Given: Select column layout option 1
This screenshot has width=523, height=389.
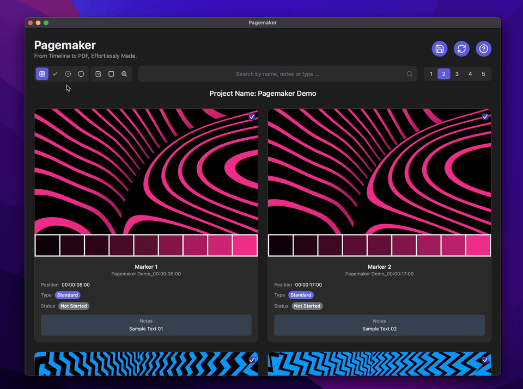Looking at the screenshot, I should (431, 74).
